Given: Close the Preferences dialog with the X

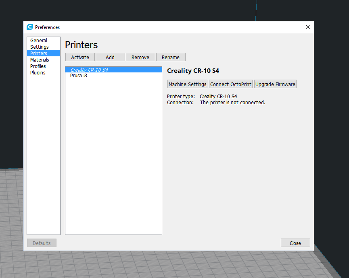Looking at the screenshot, I should 307,27.
